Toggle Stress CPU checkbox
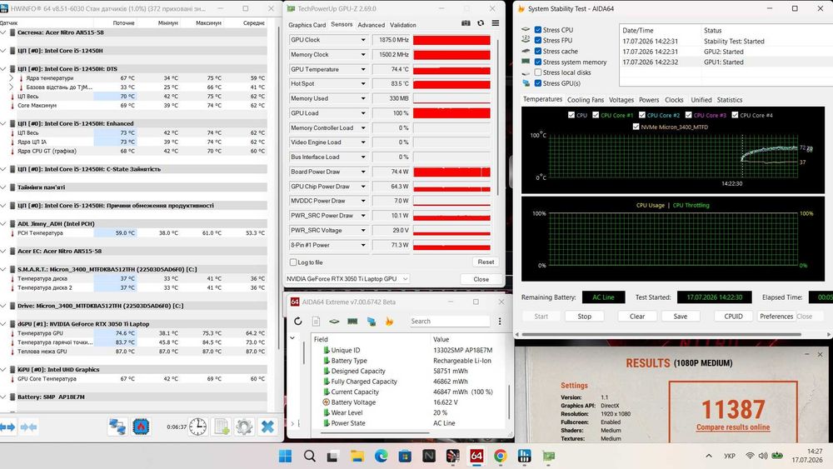The image size is (833, 469). [538, 30]
